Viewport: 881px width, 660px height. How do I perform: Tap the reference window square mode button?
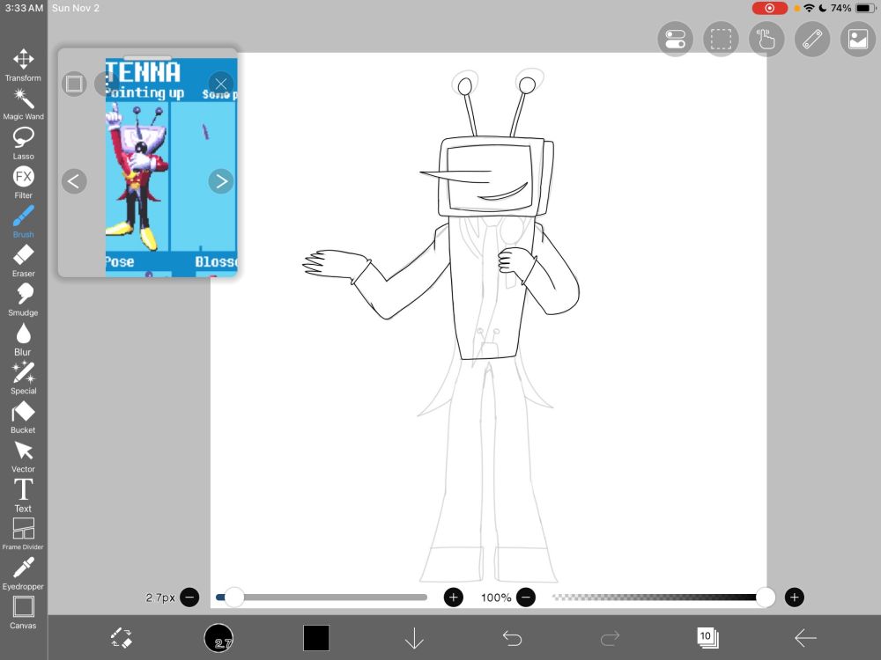click(74, 84)
